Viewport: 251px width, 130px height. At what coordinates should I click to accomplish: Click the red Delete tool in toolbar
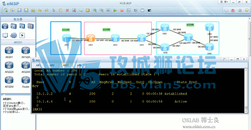[x=67, y=10]
